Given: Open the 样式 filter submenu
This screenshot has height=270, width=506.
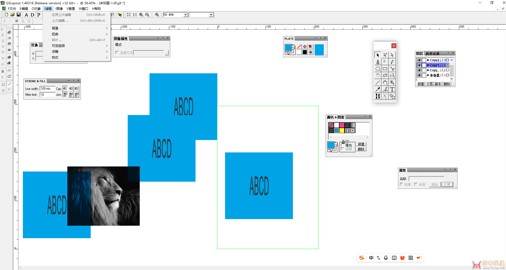Looking at the screenshot, I should point(77,57).
